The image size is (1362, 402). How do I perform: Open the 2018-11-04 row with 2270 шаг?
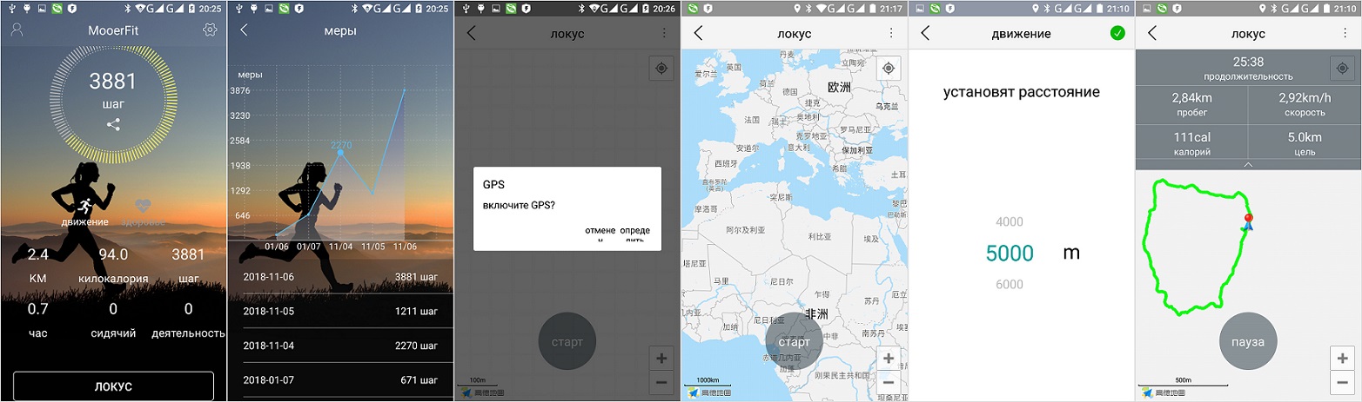pyautogui.click(x=340, y=346)
